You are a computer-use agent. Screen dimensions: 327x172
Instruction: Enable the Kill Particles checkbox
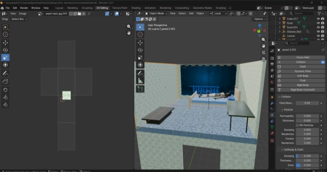click(297, 125)
